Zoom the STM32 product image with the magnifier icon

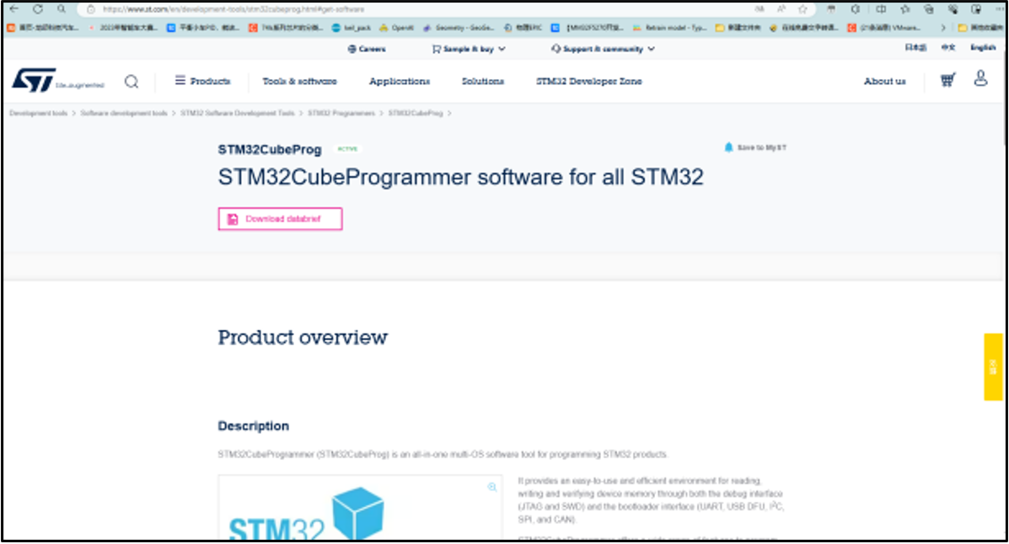(x=492, y=488)
